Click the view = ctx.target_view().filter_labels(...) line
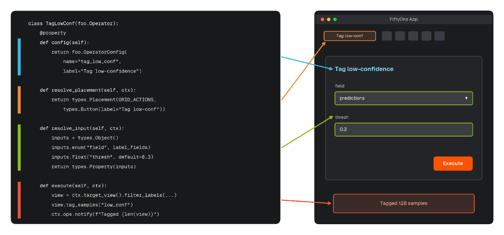504x235 pixels. pos(114,195)
